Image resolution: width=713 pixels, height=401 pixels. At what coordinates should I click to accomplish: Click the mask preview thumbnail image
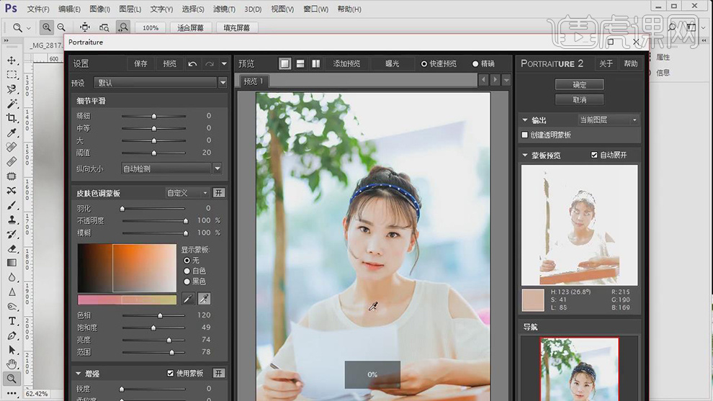pyautogui.click(x=579, y=225)
